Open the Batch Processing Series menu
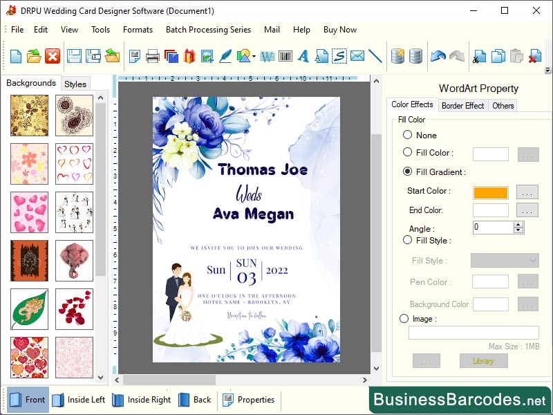The height and width of the screenshot is (415, 553). click(x=208, y=30)
